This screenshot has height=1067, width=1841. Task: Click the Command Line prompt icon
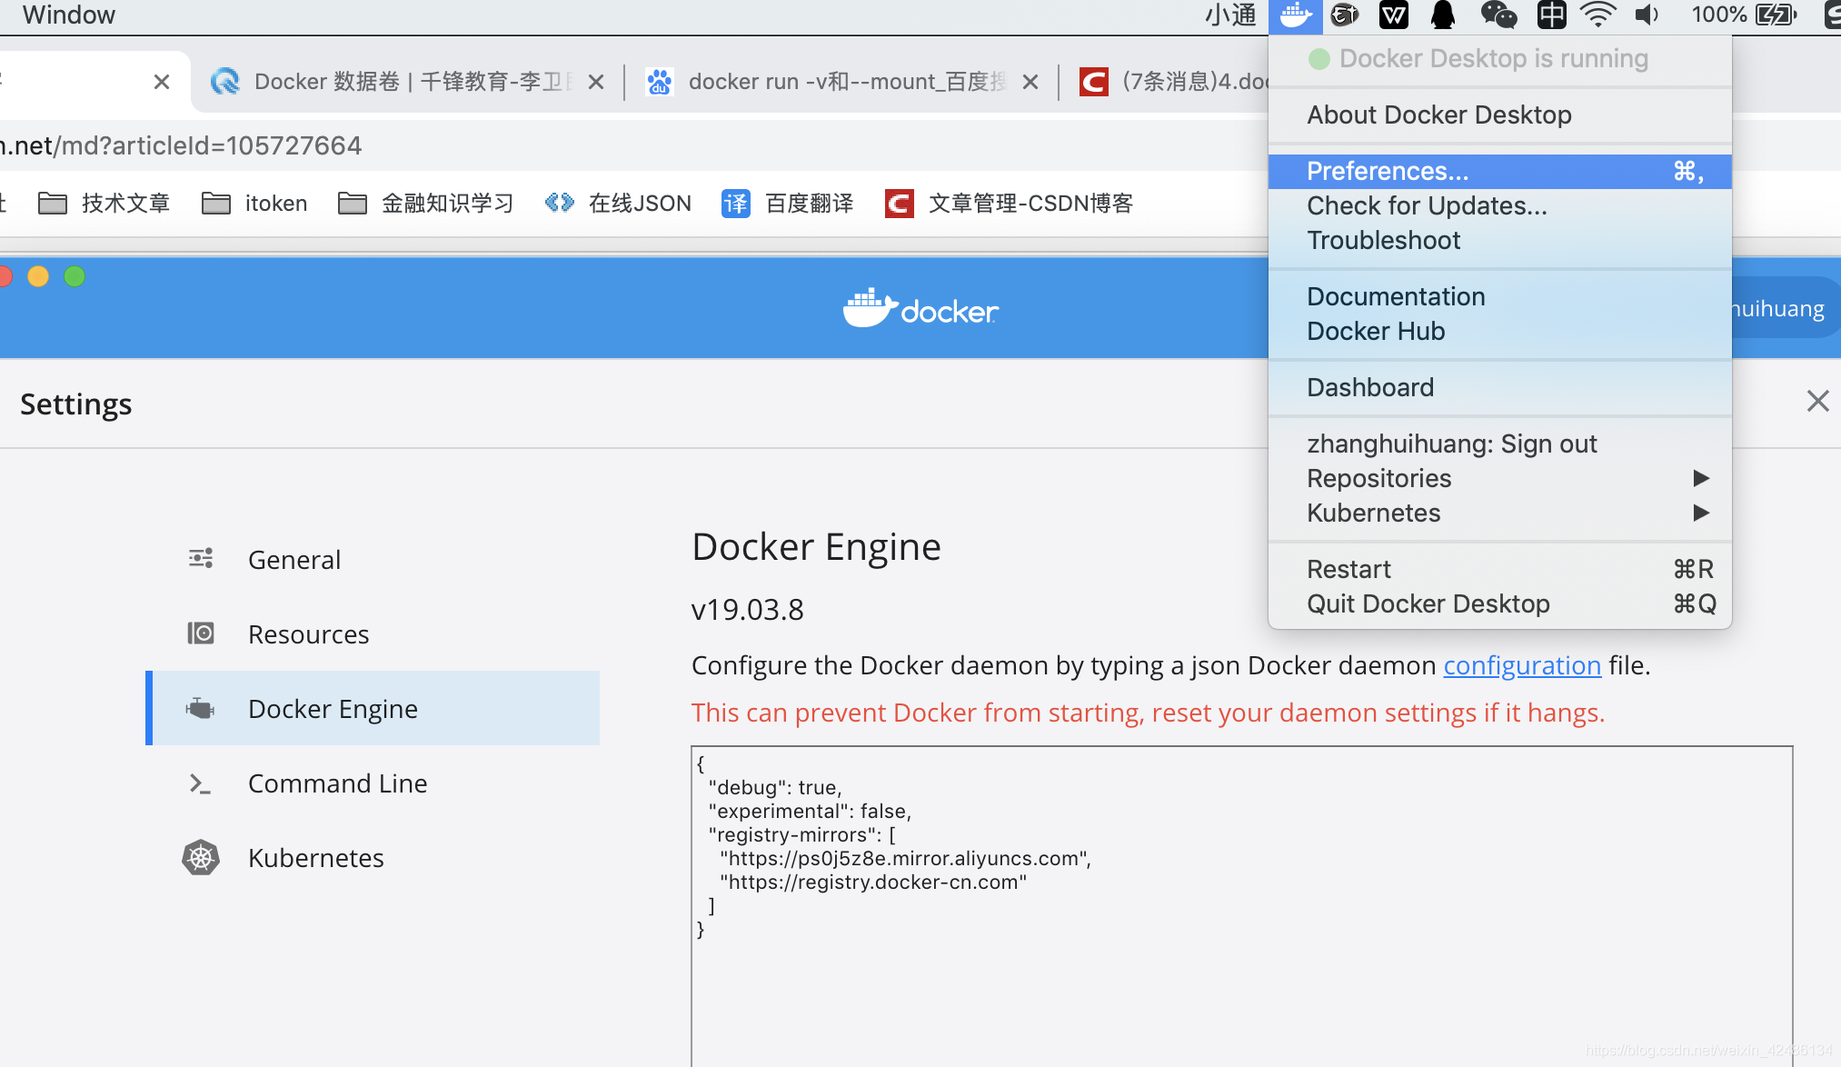click(201, 783)
